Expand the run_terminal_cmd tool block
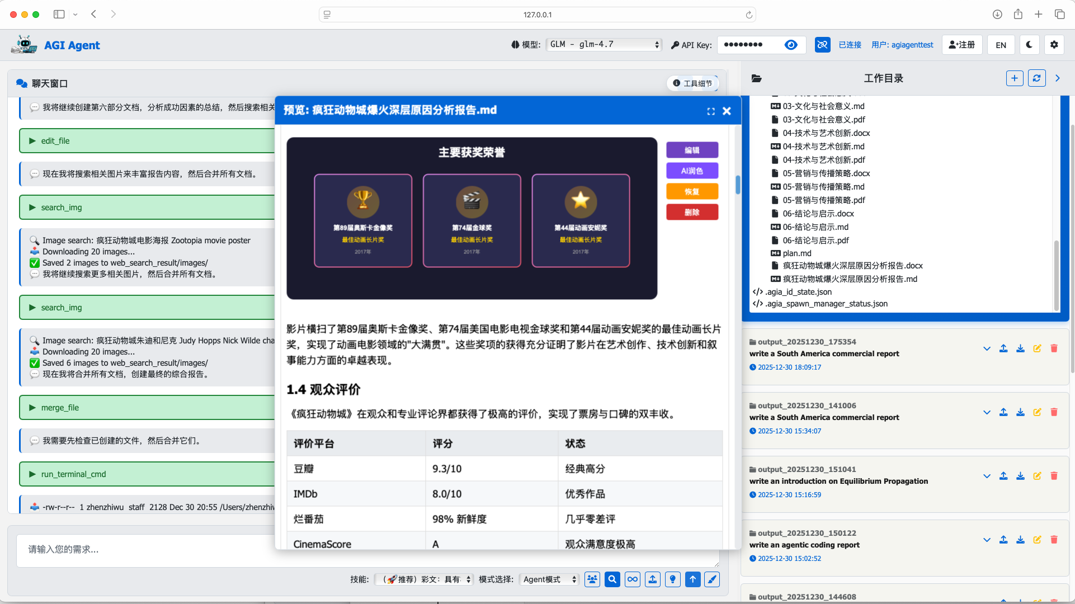The image size is (1075, 604). (x=148, y=474)
